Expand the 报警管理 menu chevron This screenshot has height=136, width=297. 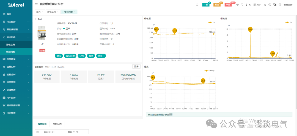[x=28, y=82]
